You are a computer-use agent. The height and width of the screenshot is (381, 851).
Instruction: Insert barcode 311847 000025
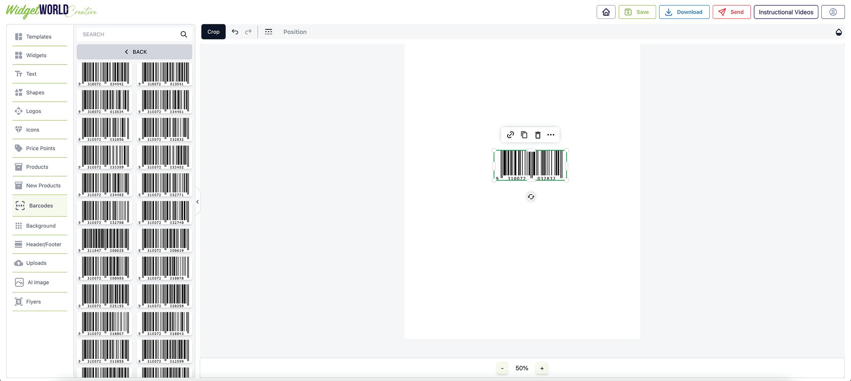click(105, 240)
